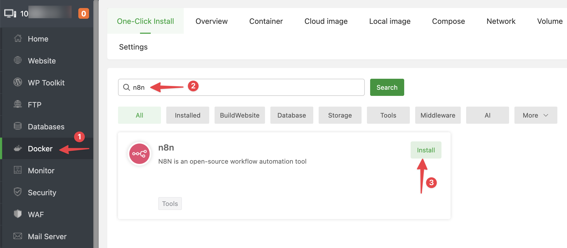Filter by Storage category

tap(340, 115)
